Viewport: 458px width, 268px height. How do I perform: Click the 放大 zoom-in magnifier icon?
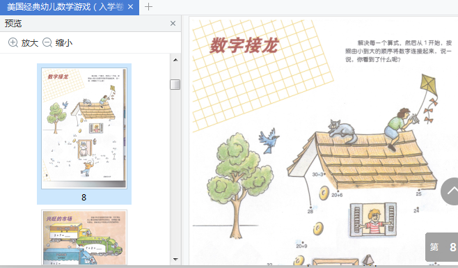click(13, 42)
